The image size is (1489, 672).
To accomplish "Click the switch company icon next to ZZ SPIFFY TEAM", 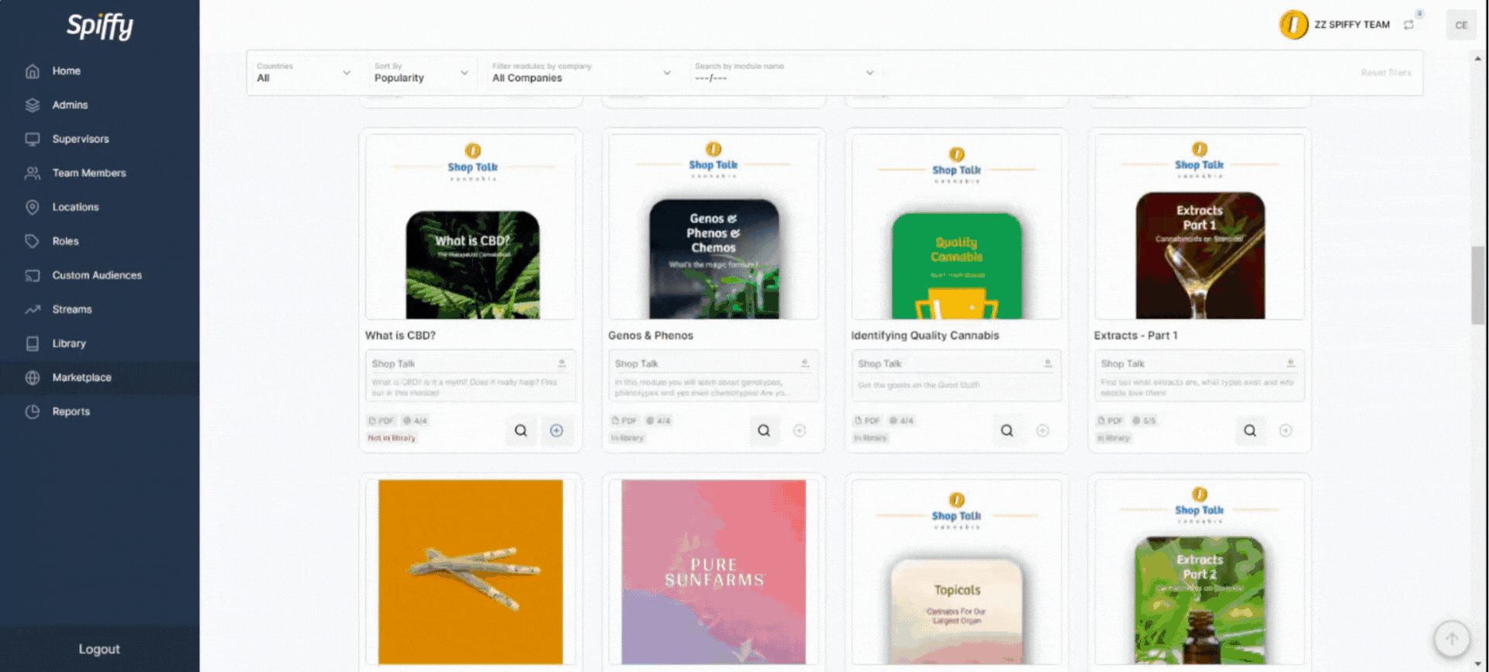I will [x=1408, y=25].
